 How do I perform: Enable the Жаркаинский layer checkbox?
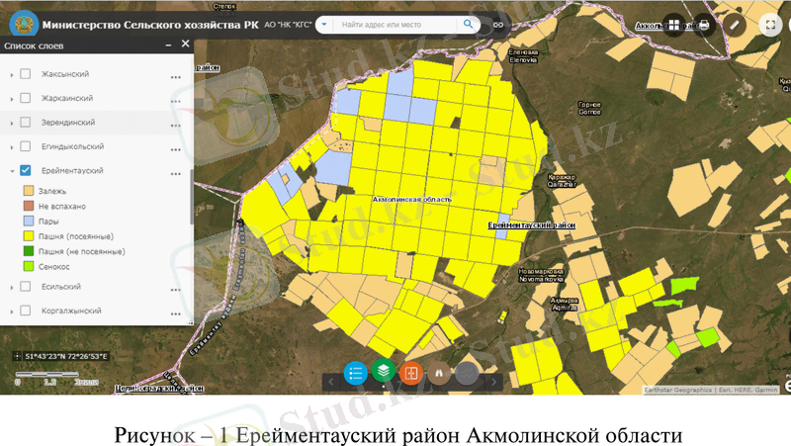click(26, 98)
